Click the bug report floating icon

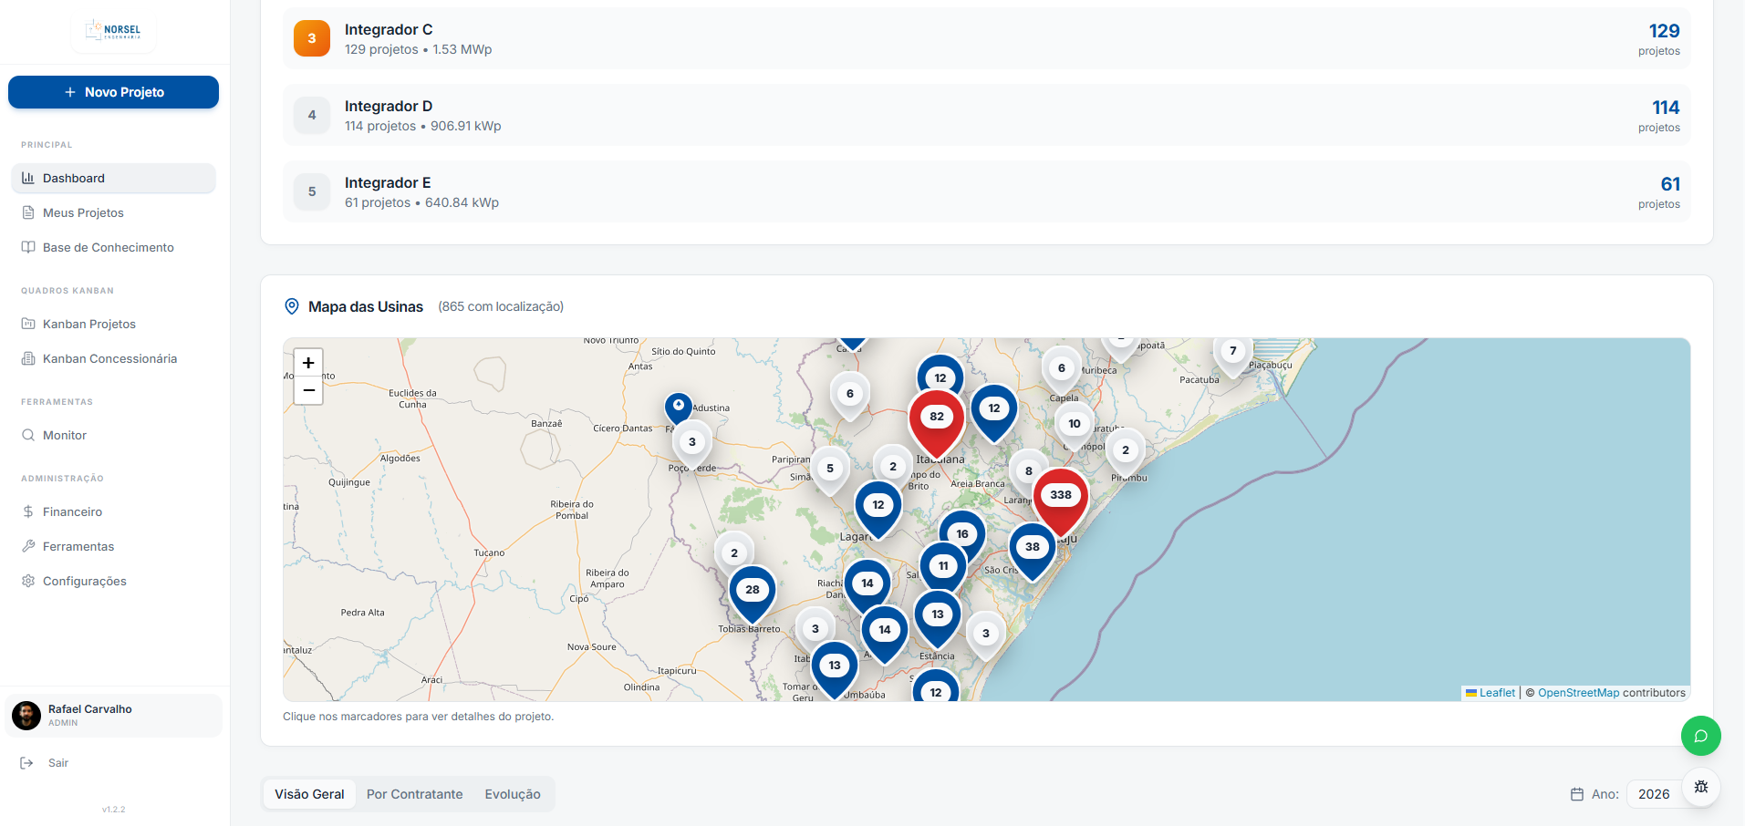point(1699,787)
